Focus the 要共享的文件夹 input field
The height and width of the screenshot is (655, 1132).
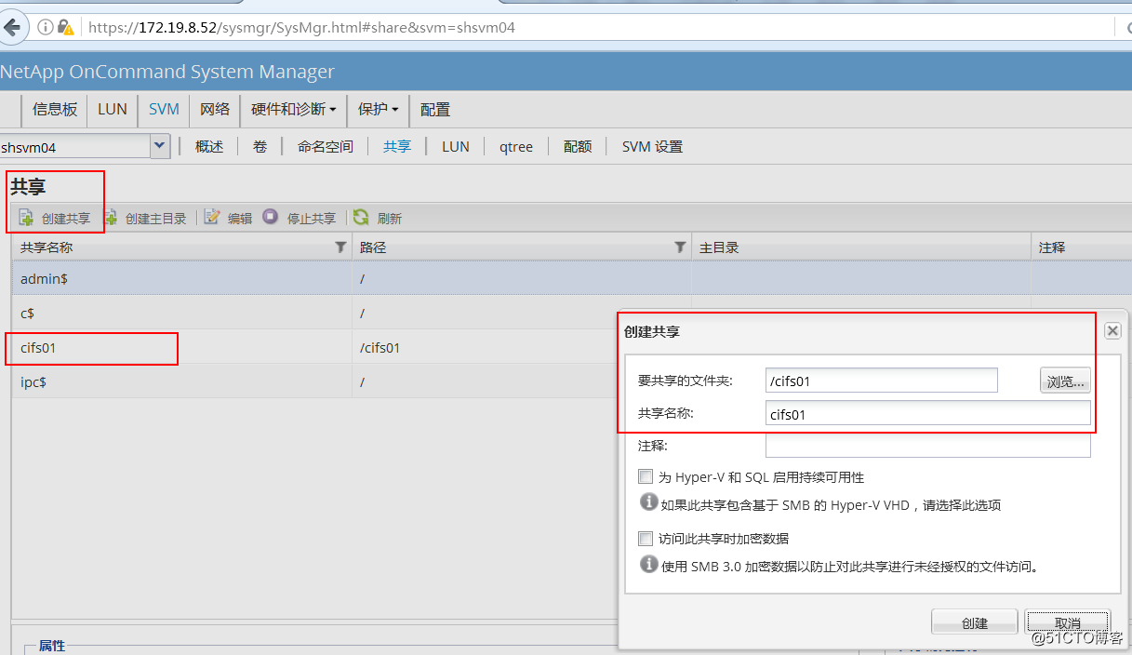click(x=881, y=381)
